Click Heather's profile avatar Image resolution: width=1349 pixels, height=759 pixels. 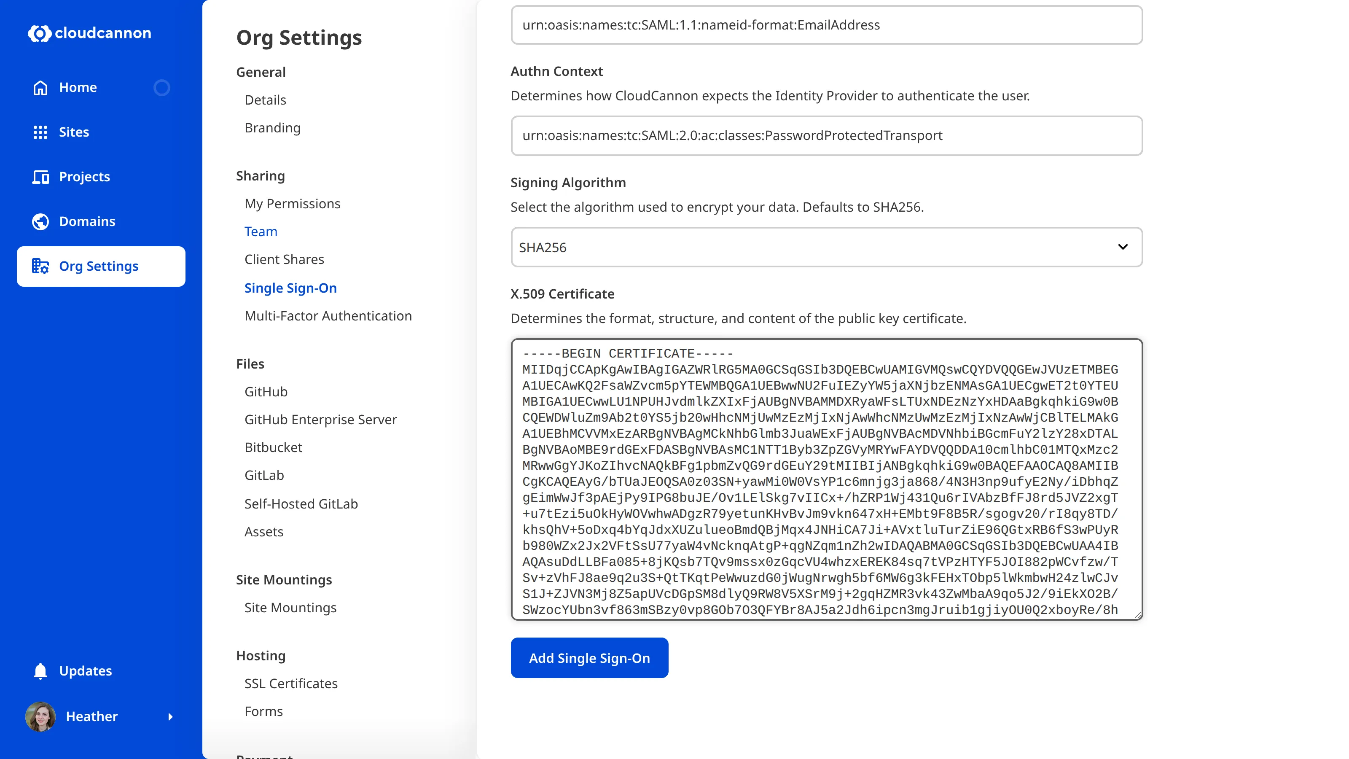pyautogui.click(x=40, y=716)
